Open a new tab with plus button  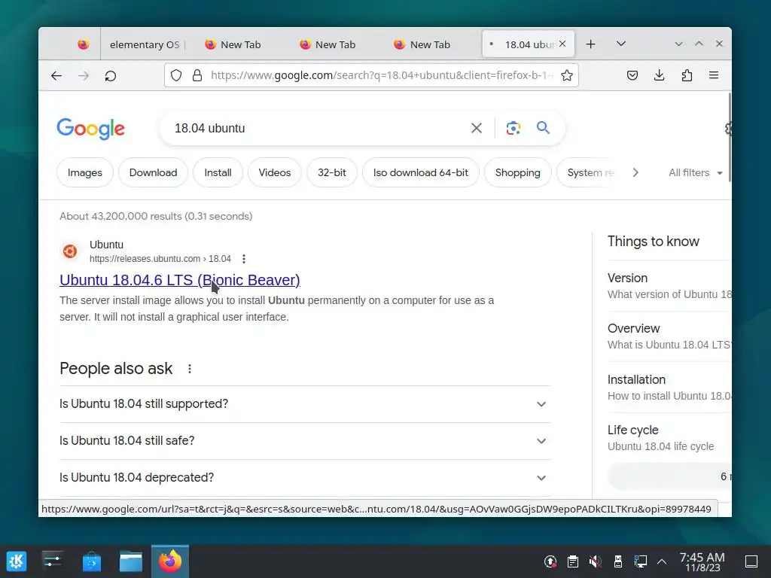tap(590, 44)
